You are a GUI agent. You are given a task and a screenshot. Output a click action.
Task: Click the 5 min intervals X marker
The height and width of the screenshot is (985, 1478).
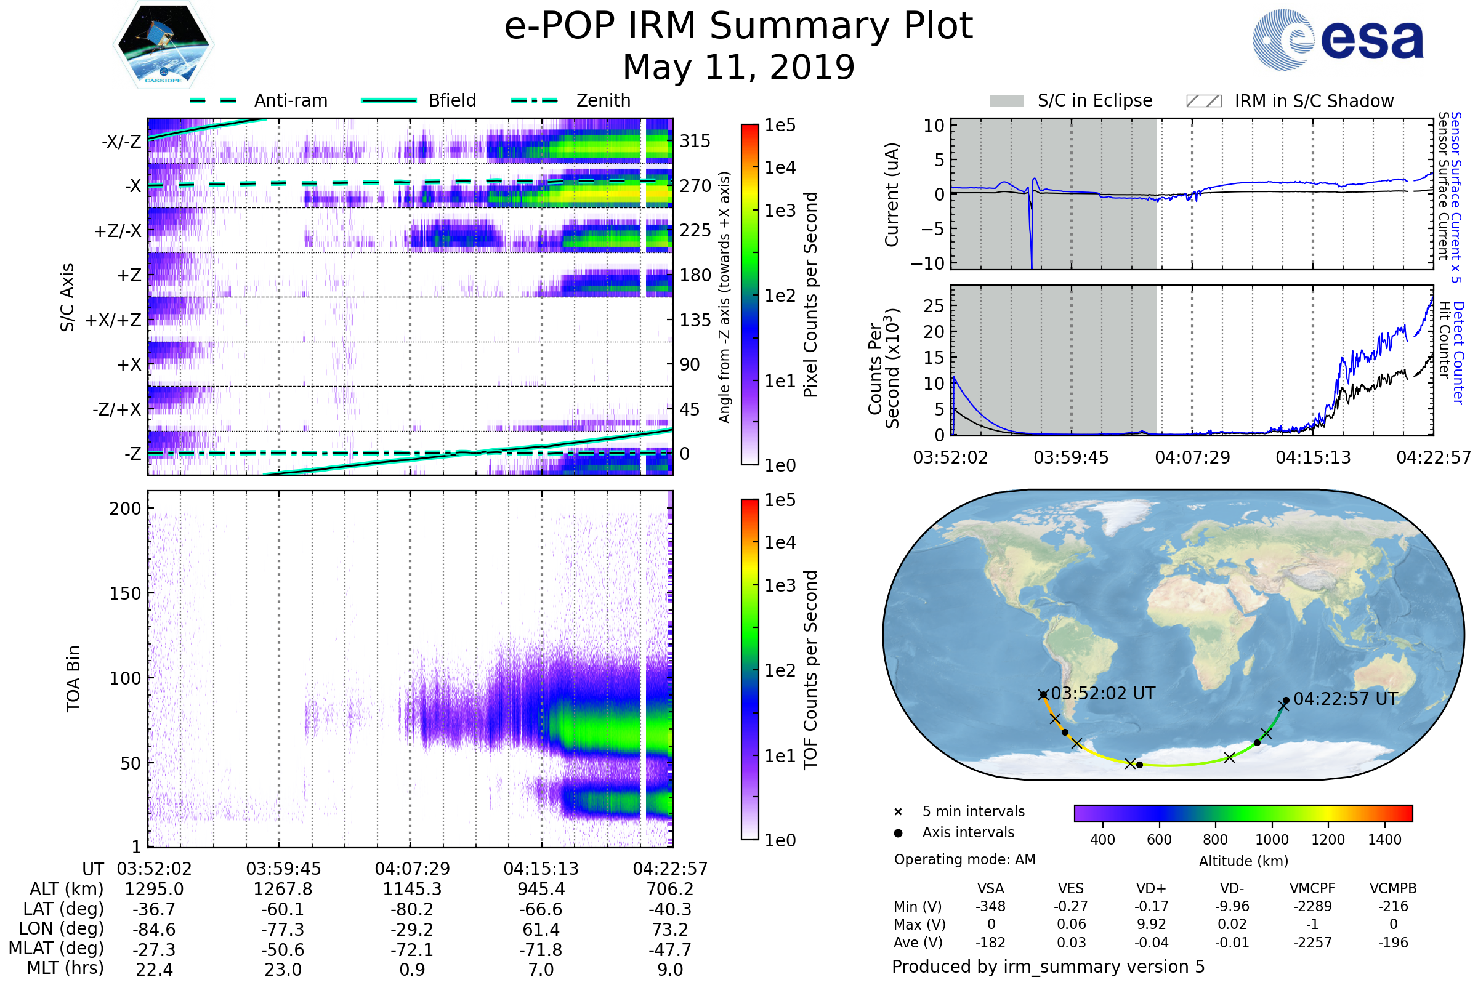(x=898, y=812)
